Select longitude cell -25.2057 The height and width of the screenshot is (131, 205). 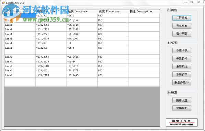82,20
